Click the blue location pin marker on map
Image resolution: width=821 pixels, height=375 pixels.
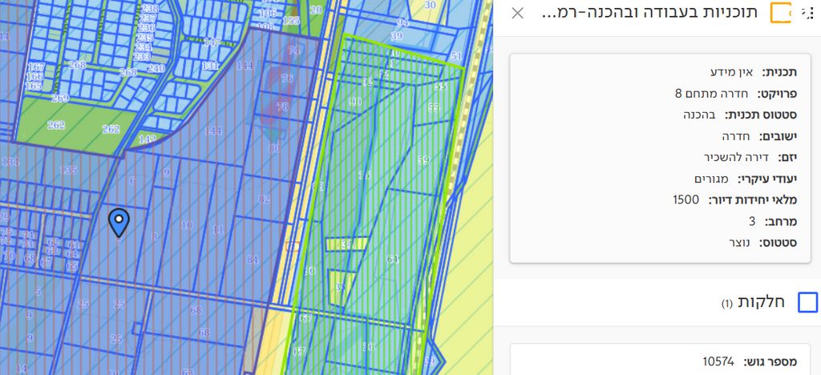119,220
